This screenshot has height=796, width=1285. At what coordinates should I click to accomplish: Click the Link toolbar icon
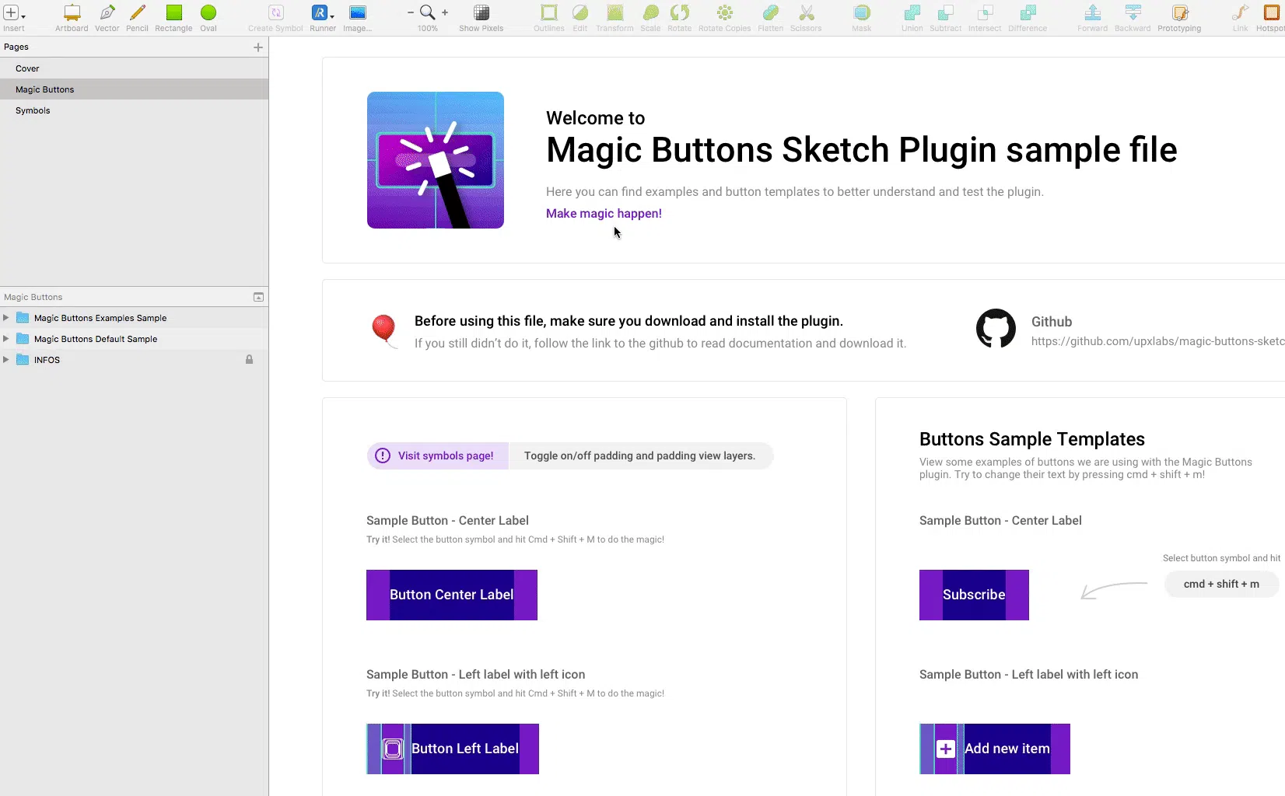point(1240,13)
